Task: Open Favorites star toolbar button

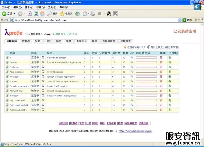Action: point(66,14)
